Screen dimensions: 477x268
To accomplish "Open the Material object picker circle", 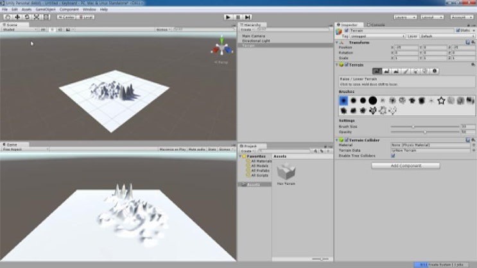I will pyautogui.click(x=474, y=146).
